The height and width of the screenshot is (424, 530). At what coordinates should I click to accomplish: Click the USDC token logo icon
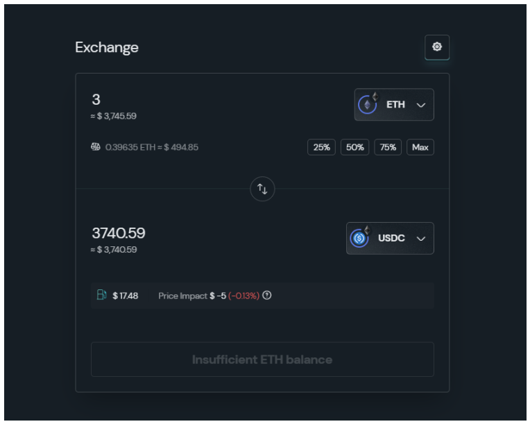(x=359, y=238)
